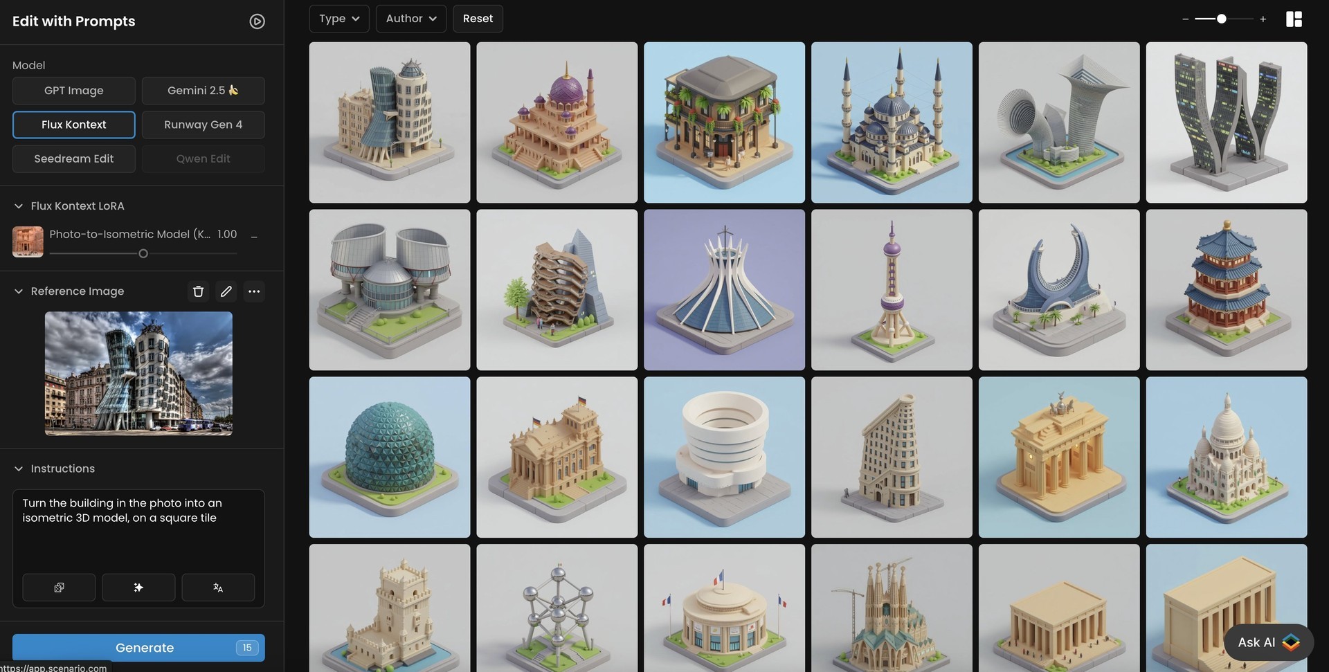Open the Type filter dropdown
Screen dimensions: 1329x672
coord(338,19)
